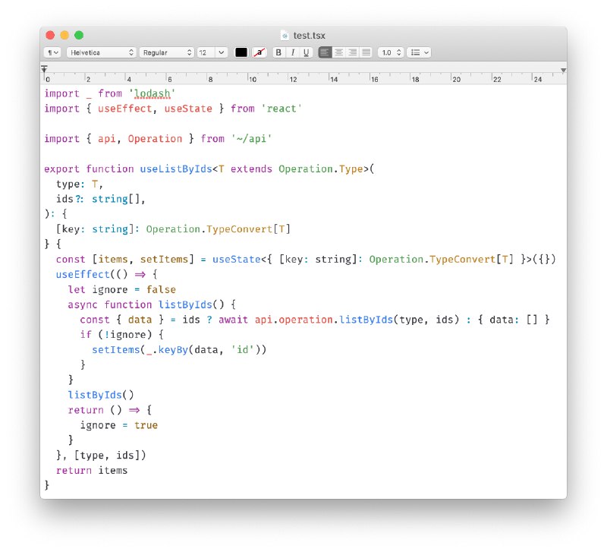Click the left indent marker on ruler
Image resolution: width=607 pixels, height=552 pixels.
click(44, 70)
